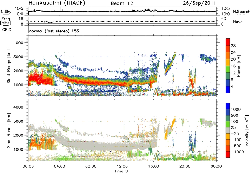This screenshot has width=250, height=173.
Task: Click the grey segment of Velocity color bar
Action: pyautogui.click(x=228, y=130)
